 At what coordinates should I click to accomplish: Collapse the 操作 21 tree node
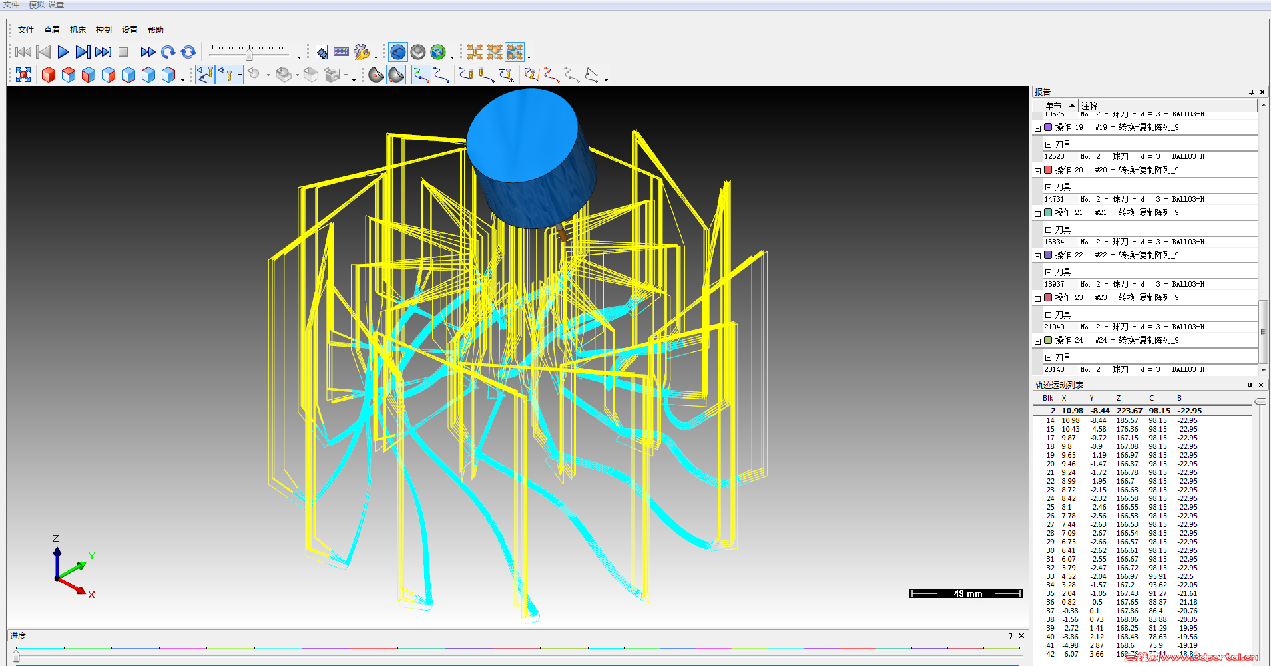pyautogui.click(x=1037, y=214)
